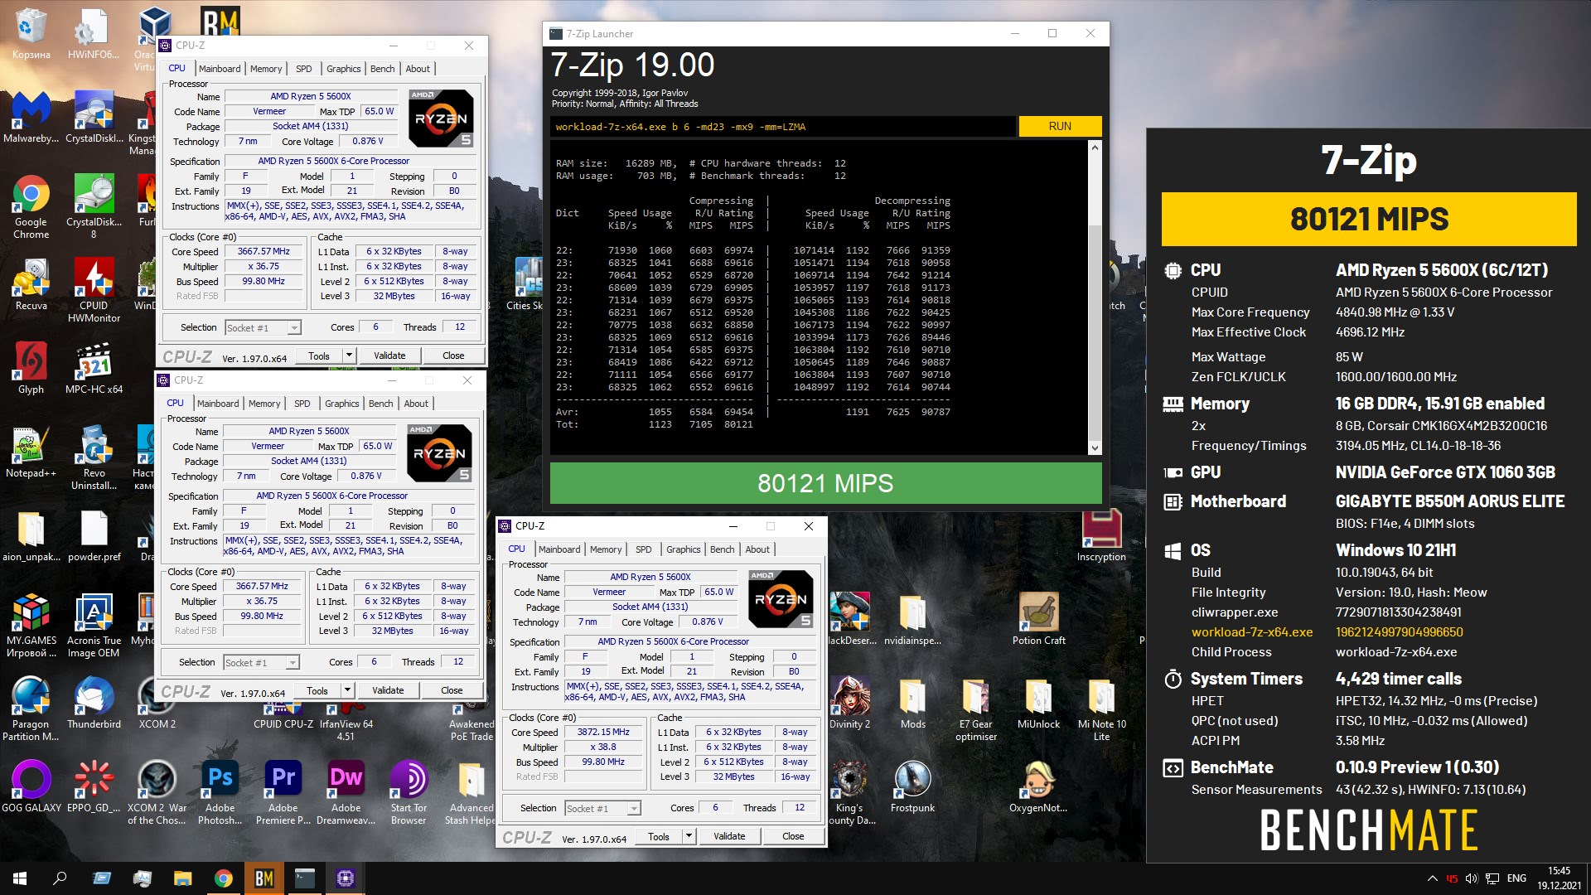Open Thunderbird desktop shortcut
Screen dimensions: 1591x895
[94, 703]
